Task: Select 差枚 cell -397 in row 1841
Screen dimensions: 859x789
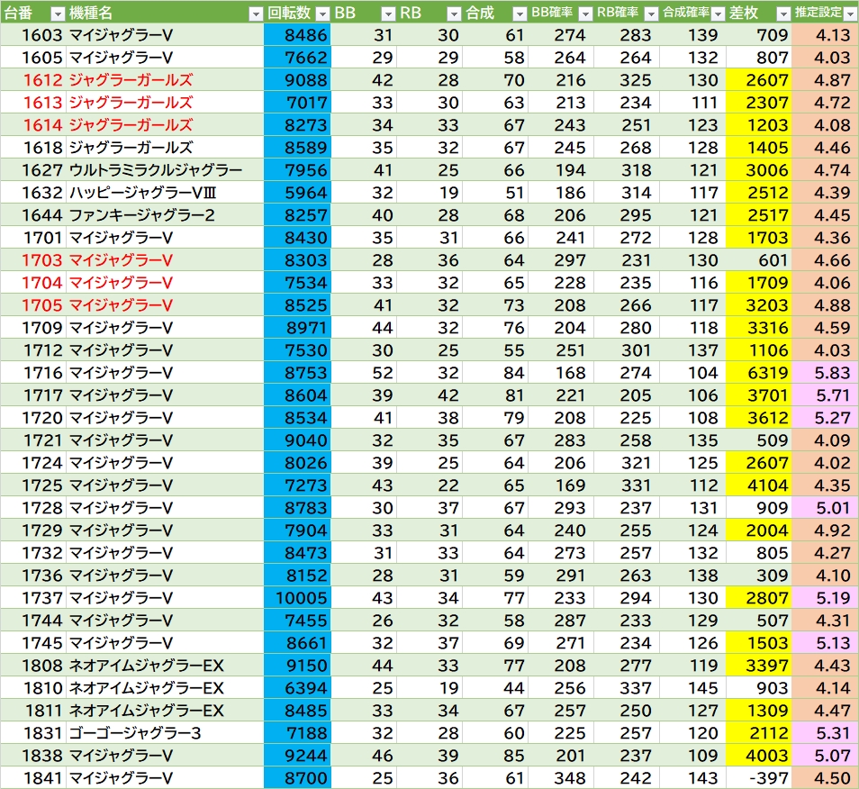Action: tap(759, 778)
